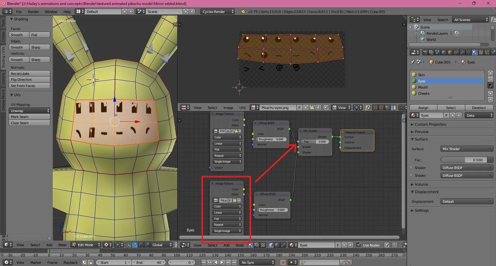Toggle use preview range clock icon
The height and width of the screenshot is (266, 496).
pos(85,262)
